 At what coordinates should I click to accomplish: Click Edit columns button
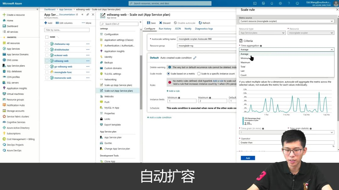pos(64,23)
